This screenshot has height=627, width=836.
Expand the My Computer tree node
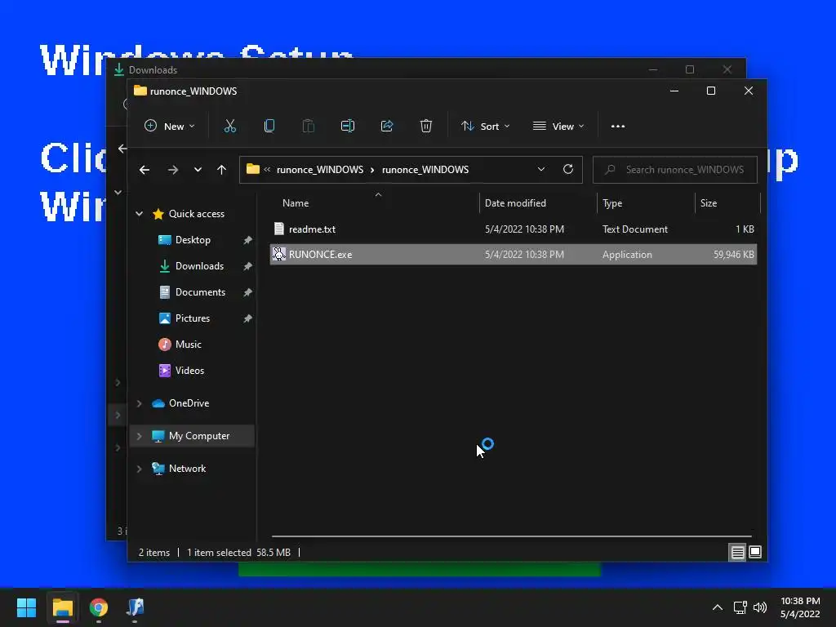coord(139,436)
